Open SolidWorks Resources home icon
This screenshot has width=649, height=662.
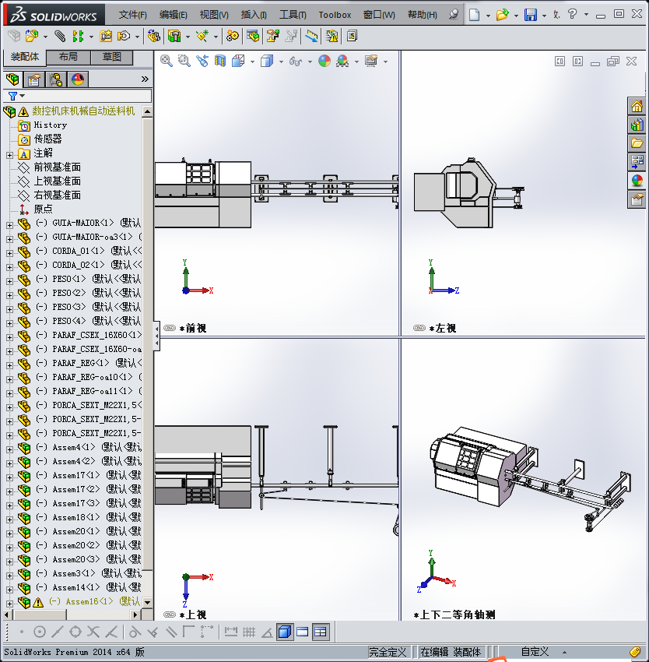pos(637,107)
